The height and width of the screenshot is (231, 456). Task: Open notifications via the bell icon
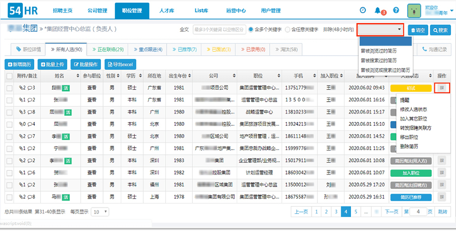pyautogui.click(x=378, y=10)
